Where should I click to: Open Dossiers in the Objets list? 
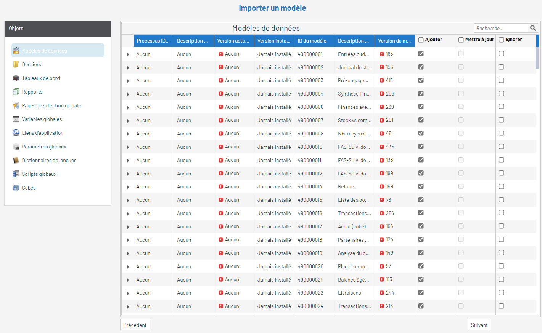click(31, 64)
